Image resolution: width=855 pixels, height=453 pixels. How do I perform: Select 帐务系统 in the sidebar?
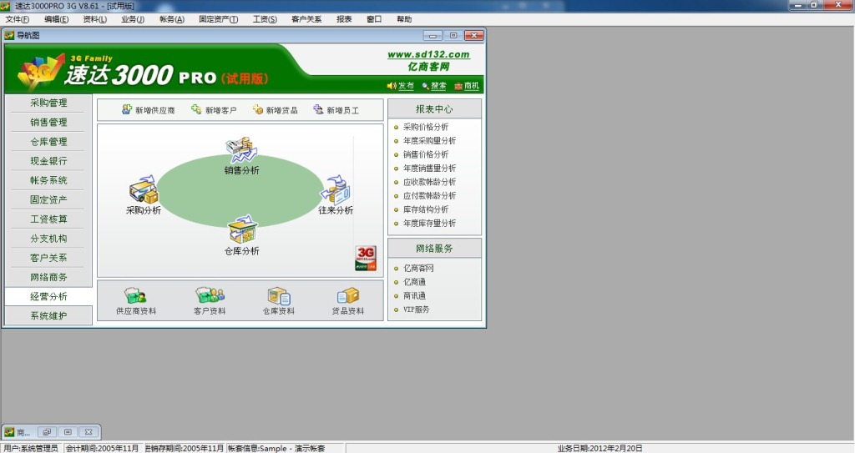pos(48,180)
